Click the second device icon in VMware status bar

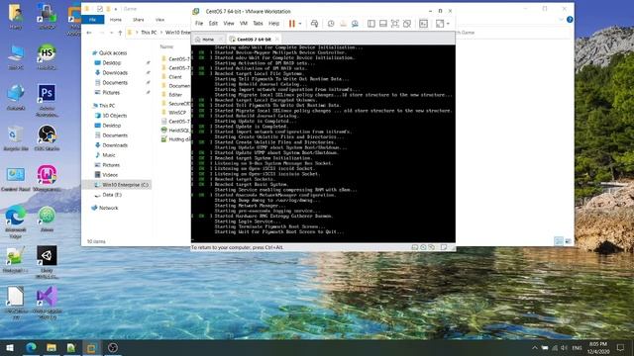423,247
